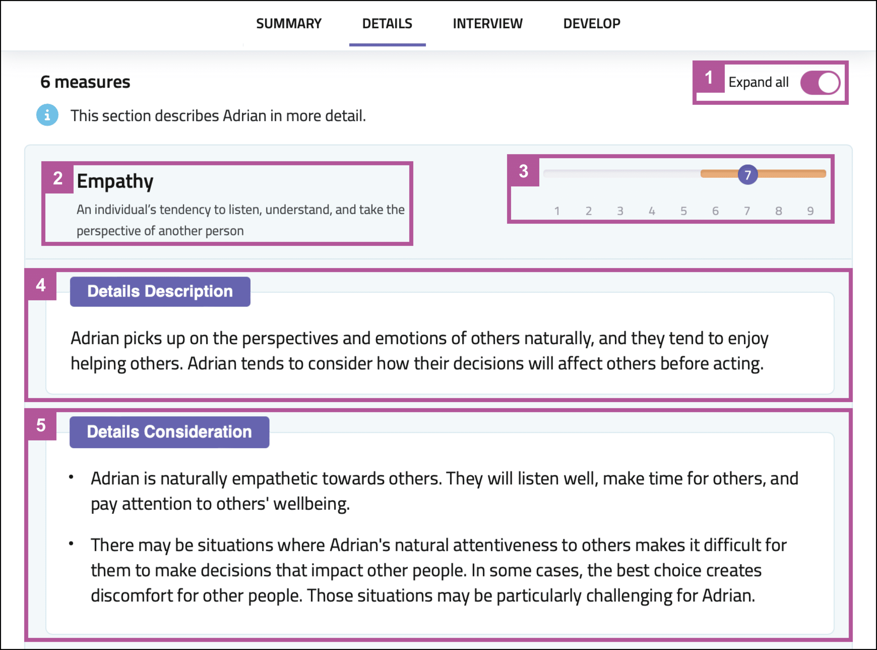Click the number 9 on the Empathy scale
The width and height of the screenshot is (877, 650).
(x=810, y=211)
